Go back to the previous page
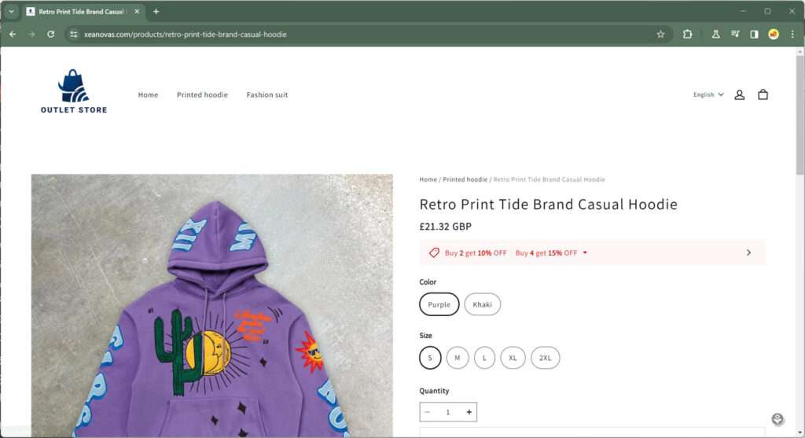Screen dimensions: 805x438 pyautogui.click(x=13, y=35)
